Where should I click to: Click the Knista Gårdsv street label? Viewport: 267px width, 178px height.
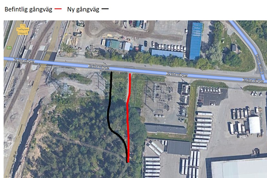259,64
